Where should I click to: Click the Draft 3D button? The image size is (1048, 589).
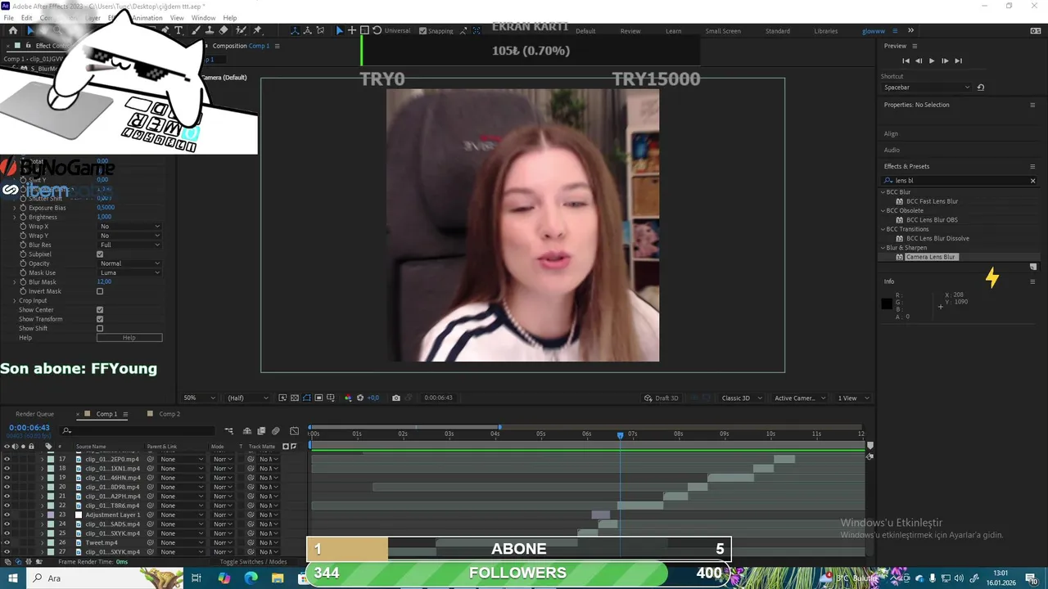(x=662, y=398)
